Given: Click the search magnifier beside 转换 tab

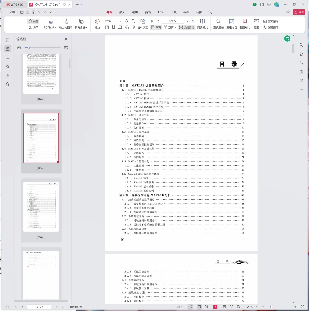Looking at the screenshot, I should pos(210,12).
